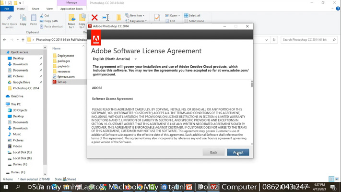This screenshot has height=192, width=341.
Task: Collapse the Quick access tree node
Action: 3,52
